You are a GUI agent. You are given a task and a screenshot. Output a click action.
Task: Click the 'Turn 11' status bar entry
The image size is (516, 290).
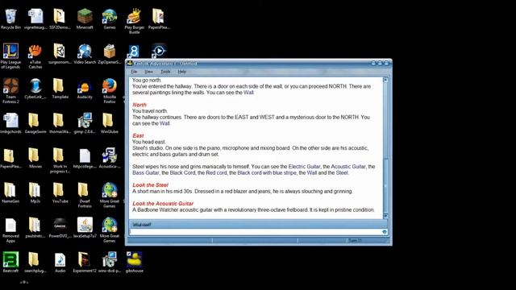[x=355, y=241]
